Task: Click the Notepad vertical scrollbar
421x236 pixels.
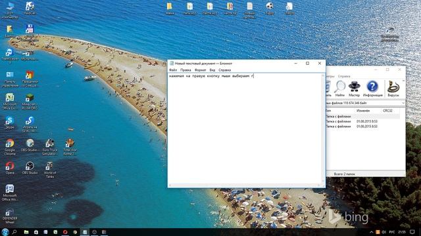Action: tap(323, 128)
